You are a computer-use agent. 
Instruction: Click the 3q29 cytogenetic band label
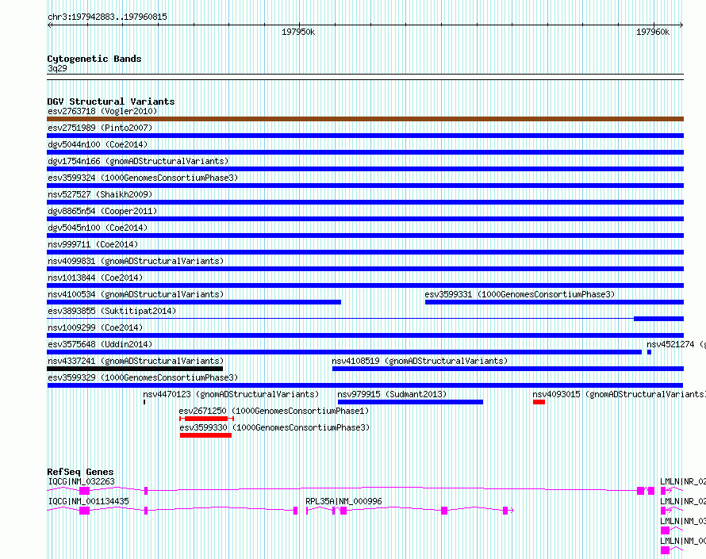tap(57, 68)
